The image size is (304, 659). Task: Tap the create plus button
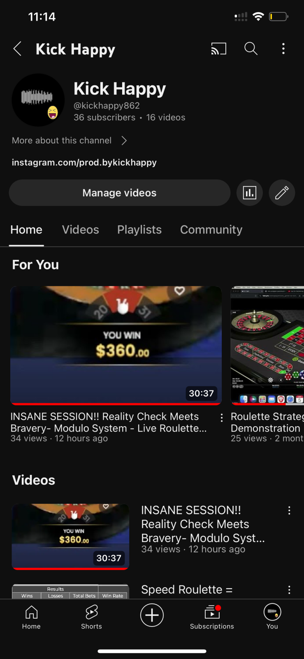(x=152, y=615)
